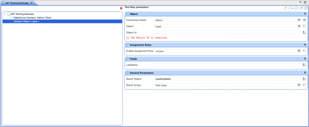Click the Update Object step icon
Viewport: 309px width, 127px height.
(x=12, y=21)
